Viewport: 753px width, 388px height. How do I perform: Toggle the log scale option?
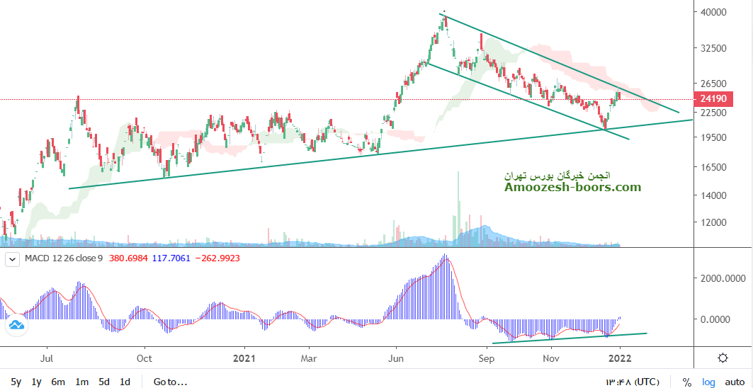pyautogui.click(x=708, y=382)
